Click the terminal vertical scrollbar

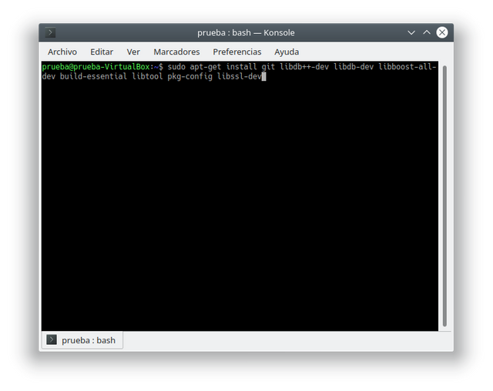click(x=444, y=196)
